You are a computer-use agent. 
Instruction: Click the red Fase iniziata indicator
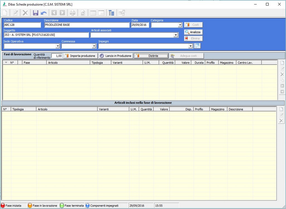(3, 206)
